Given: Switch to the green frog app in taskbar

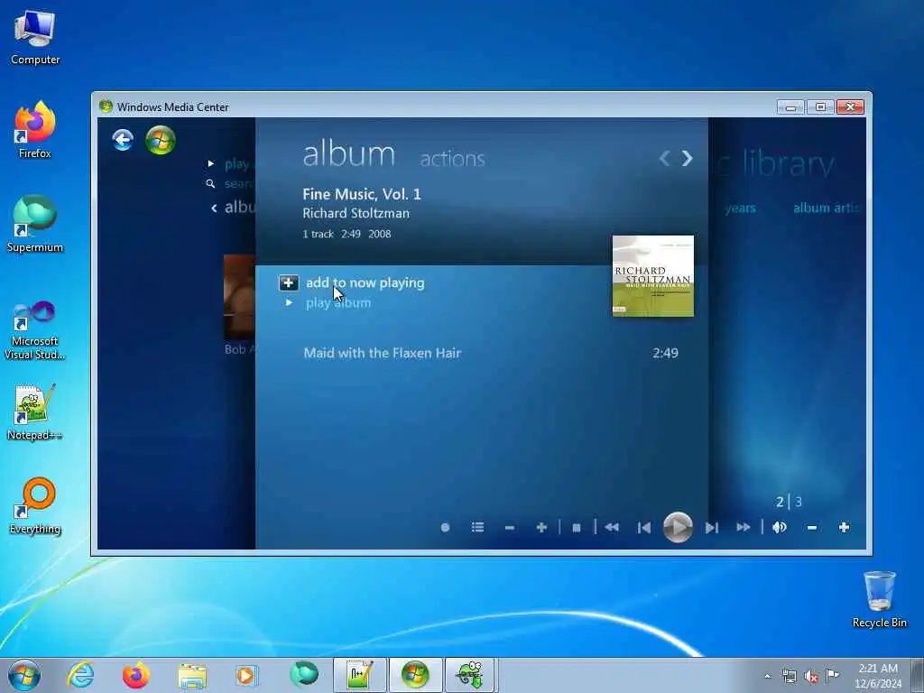Looking at the screenshot, I should (471, 675).
